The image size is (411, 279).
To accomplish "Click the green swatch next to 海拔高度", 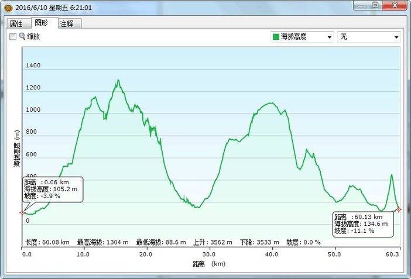I will (x=276, y=37).
